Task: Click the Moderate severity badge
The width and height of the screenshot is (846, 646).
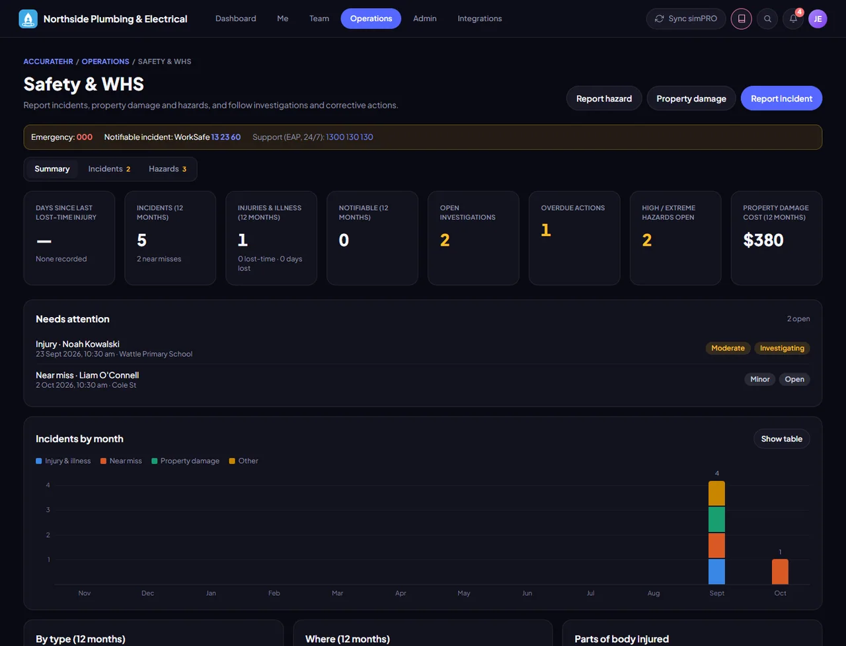Action: coord(728,348)
